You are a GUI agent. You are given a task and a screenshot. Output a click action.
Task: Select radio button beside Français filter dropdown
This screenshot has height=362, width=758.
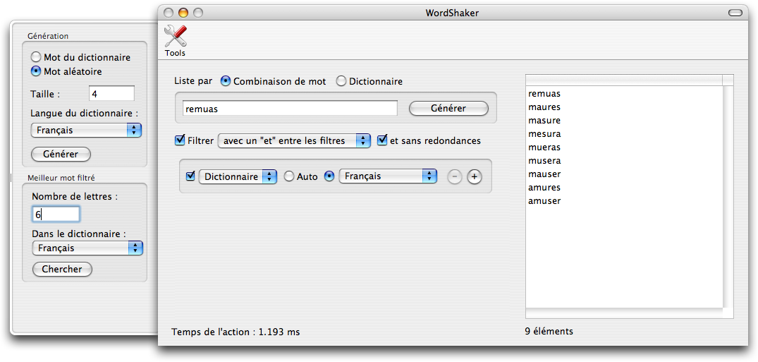[x=329, y=176]
